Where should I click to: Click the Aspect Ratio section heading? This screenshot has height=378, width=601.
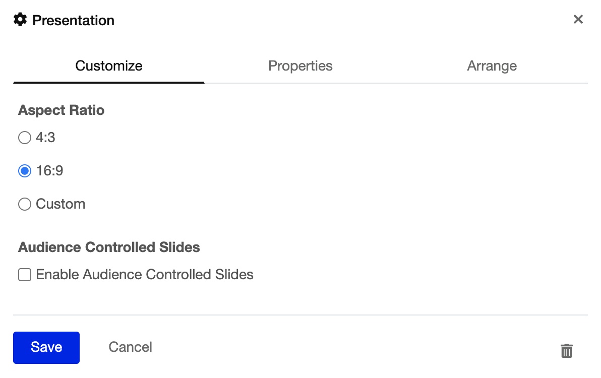click(x=62, y=110)
